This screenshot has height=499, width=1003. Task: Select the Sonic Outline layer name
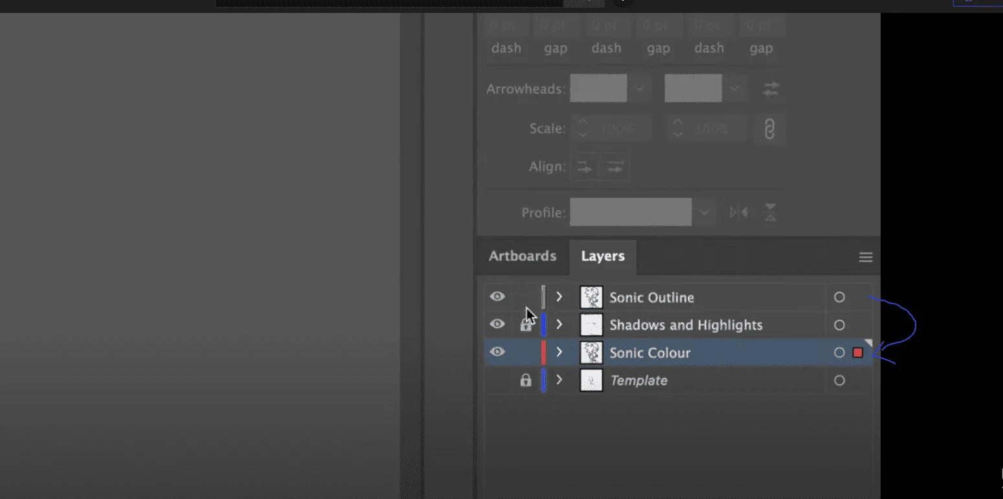(x=651, y=298)
